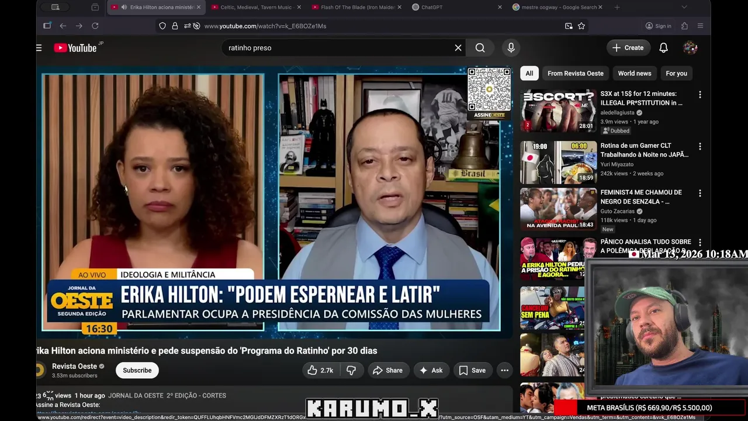Open the tab groups icon in tab bar
748x421 pixels.
[95, 7]
